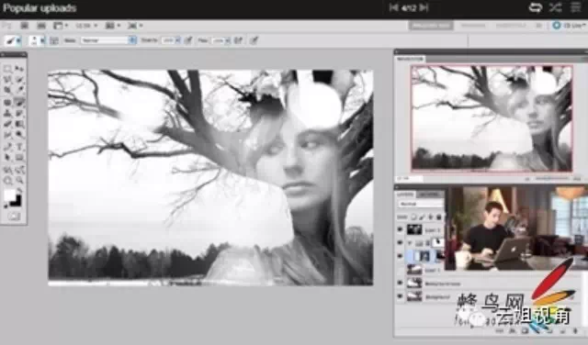Viewport: 588px width, 345px height.
Task: Toggle repeat in the video player
Action: click(535, 7)
